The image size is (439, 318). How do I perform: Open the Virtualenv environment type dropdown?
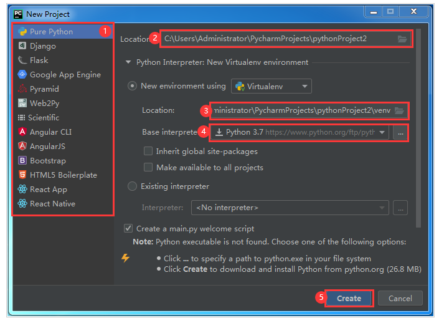tap(271, 86)
